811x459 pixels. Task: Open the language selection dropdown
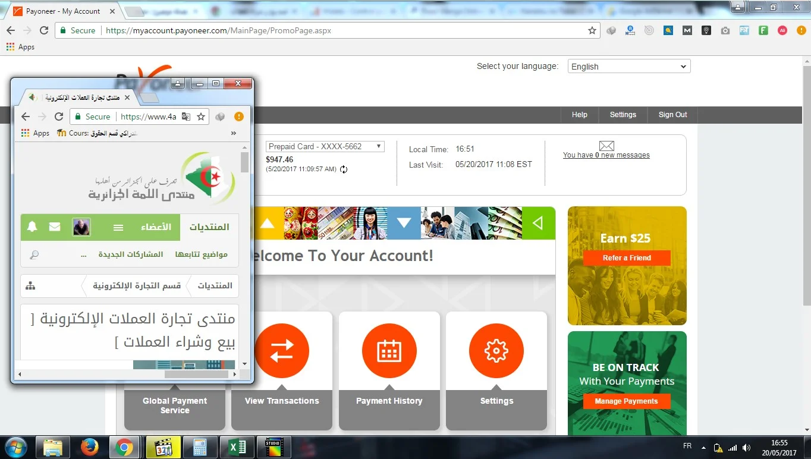[628, 67]
